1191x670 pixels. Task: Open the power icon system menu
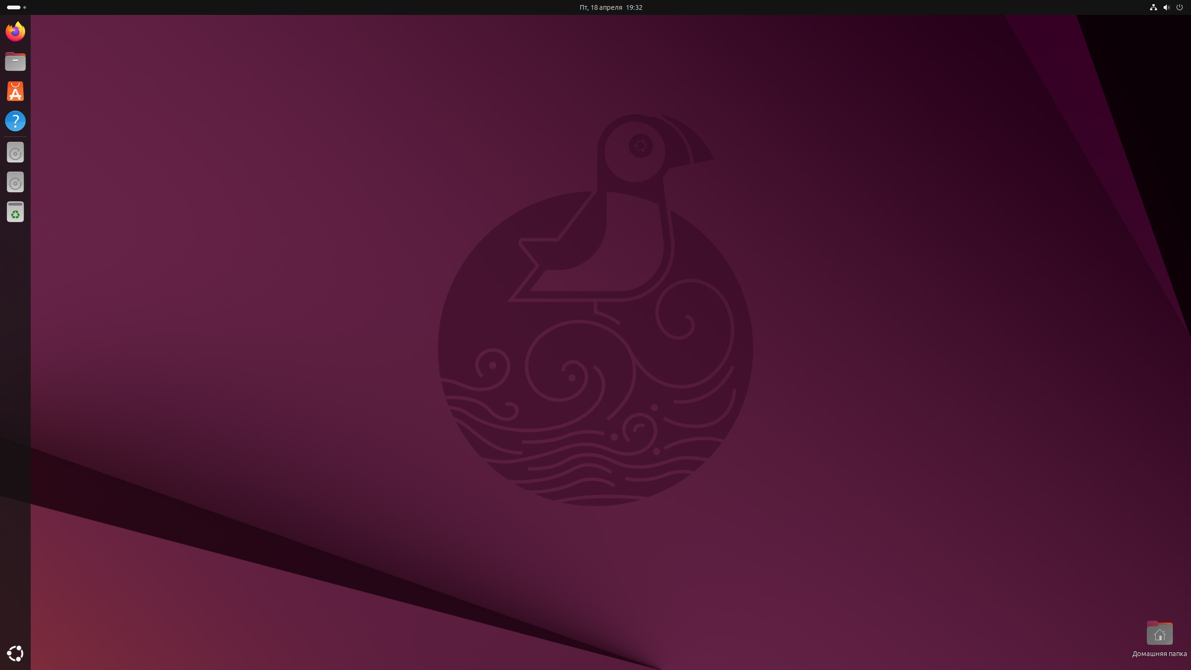[1179, 7]
